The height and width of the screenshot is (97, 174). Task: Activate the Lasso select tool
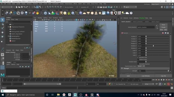(x=2, y=24)
